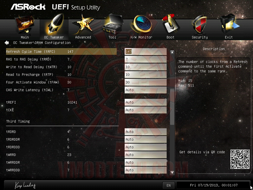Select the tRDRD label

[x=11, y=132]
